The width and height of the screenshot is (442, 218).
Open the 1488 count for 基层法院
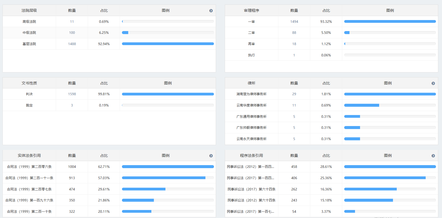72,44
